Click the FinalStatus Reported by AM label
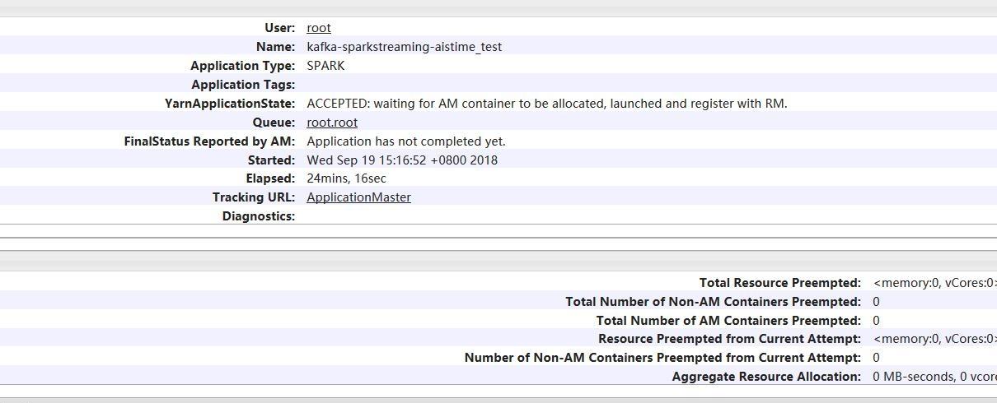The image size is (997, 403). coord(209,141)
